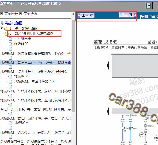
Task: Open 地板BcM、组合仪表、门开指示灯 entry
Action: [36, 133]
